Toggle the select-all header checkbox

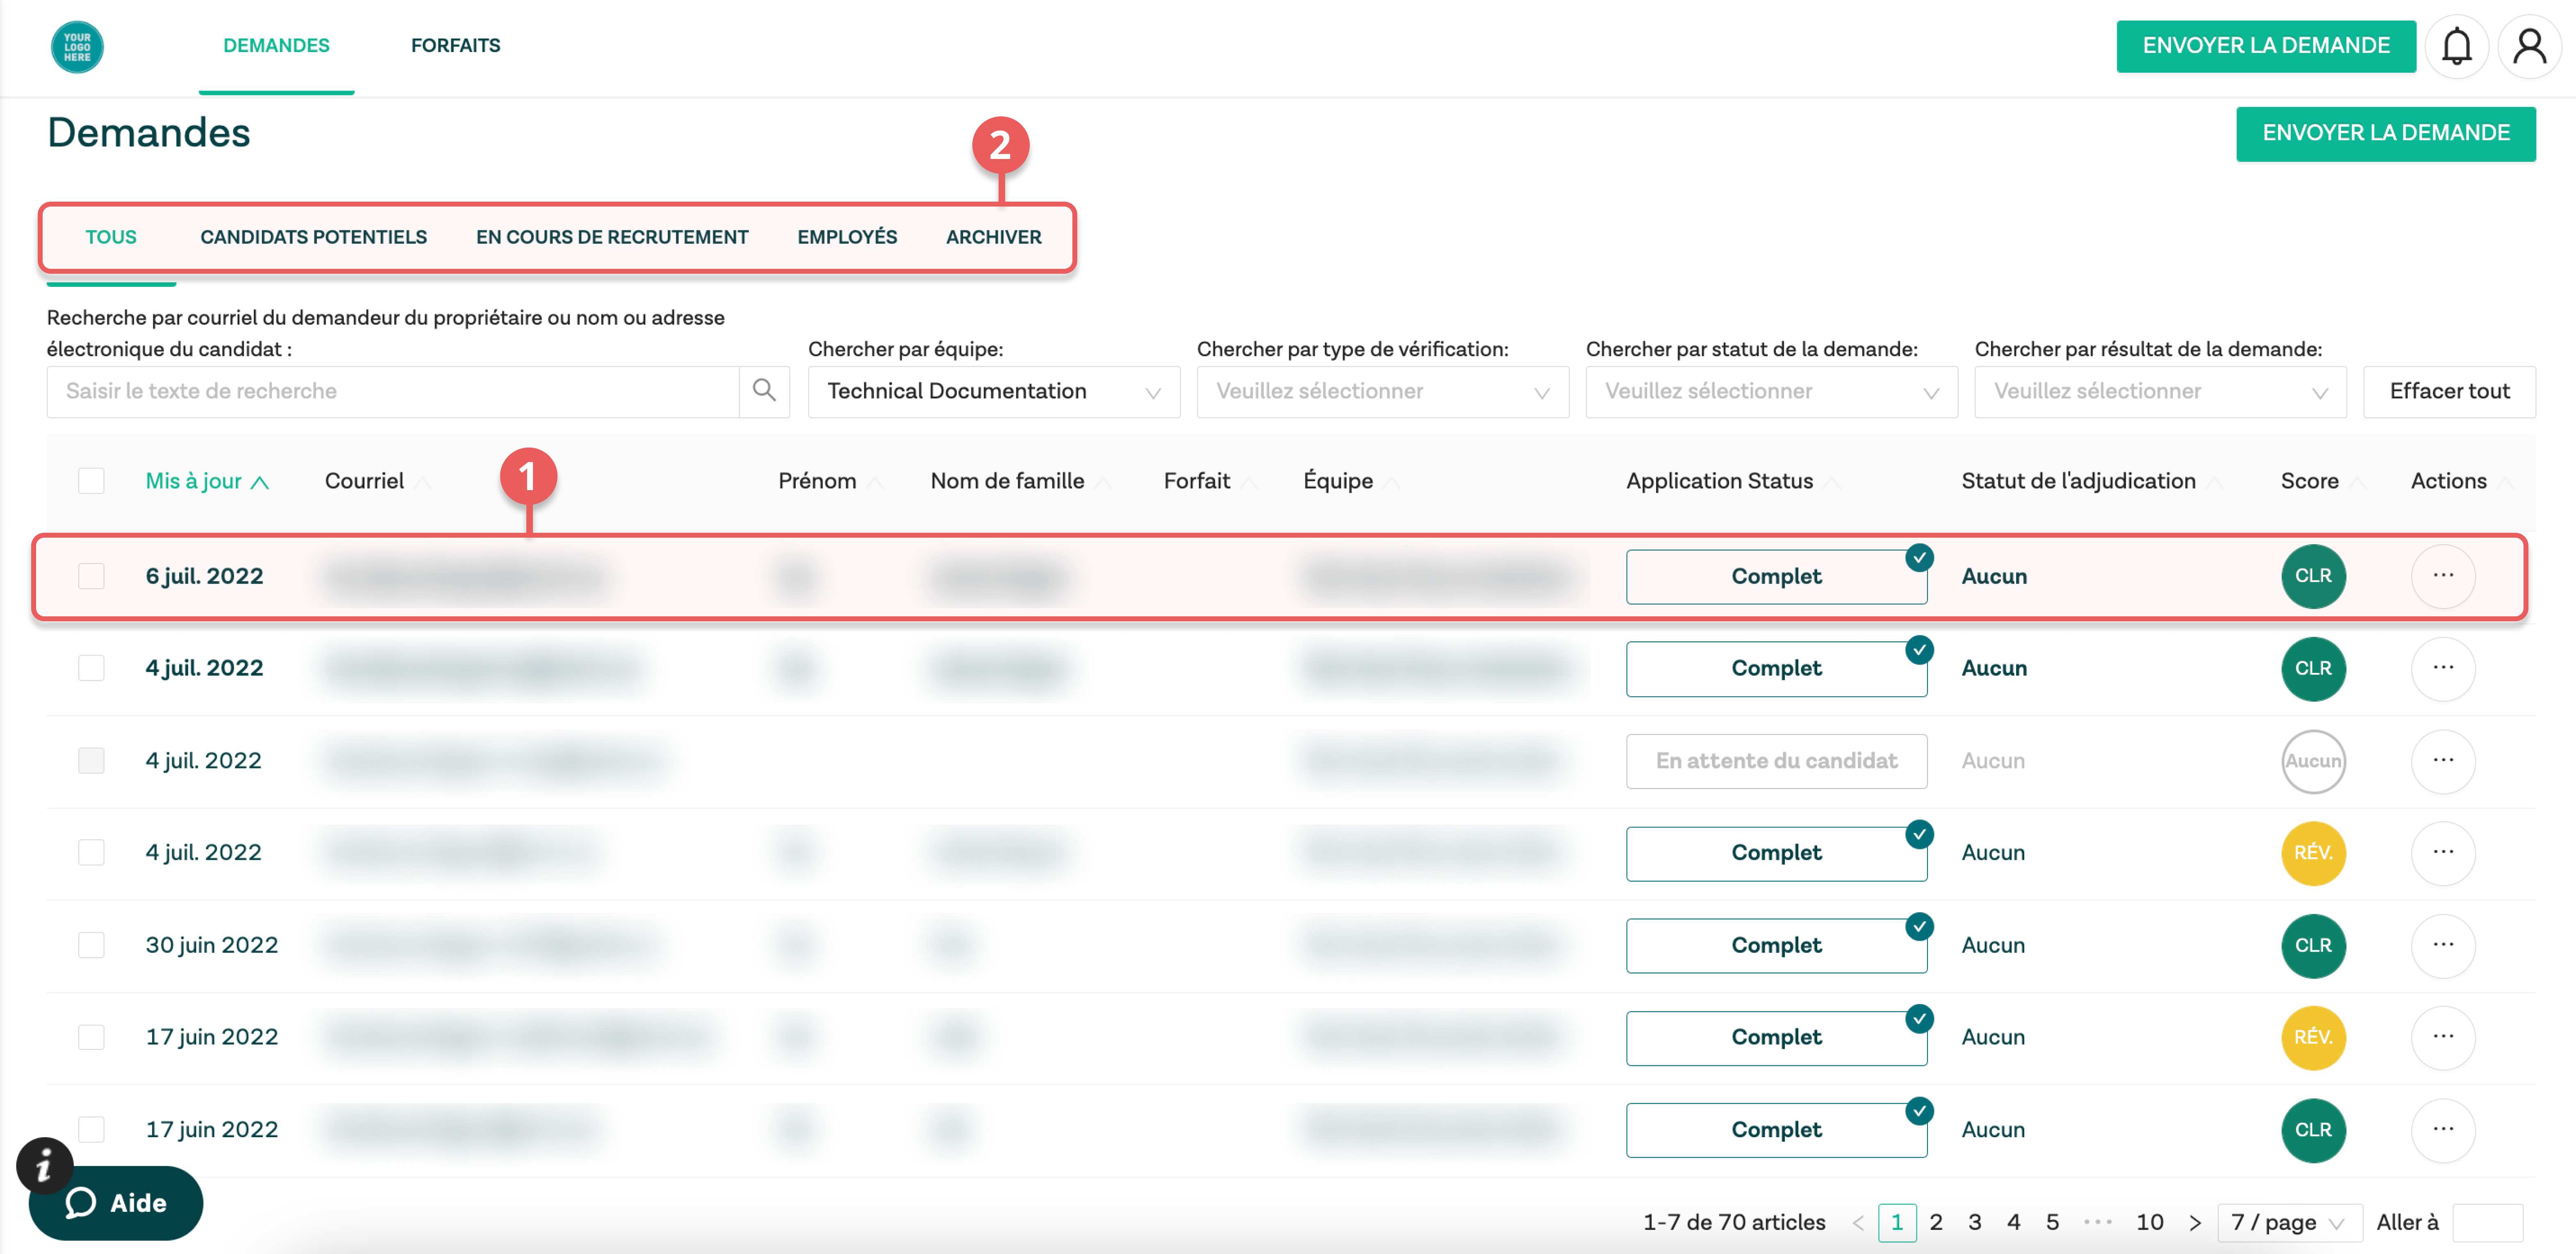click(x=91, y=481)
